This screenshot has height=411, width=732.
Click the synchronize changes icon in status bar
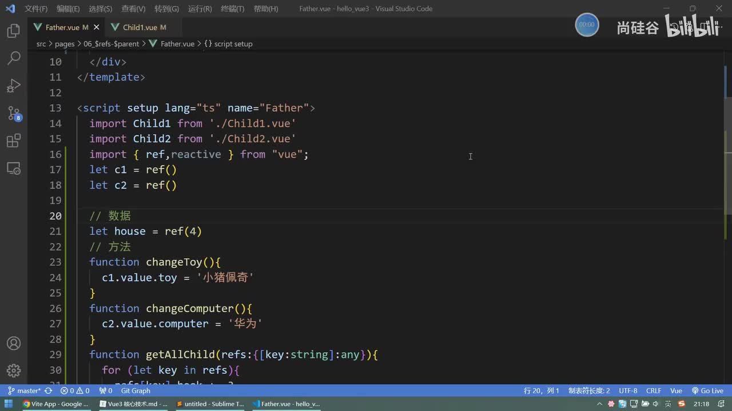(49, 391)
